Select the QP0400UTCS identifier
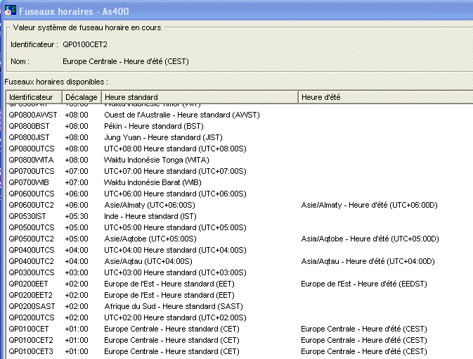 (32, 250)
